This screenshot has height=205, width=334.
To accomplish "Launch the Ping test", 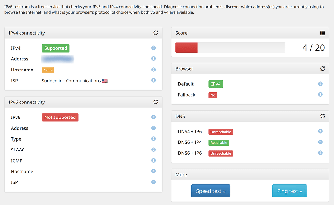I will pyautogui.click(x=289, y=191).
